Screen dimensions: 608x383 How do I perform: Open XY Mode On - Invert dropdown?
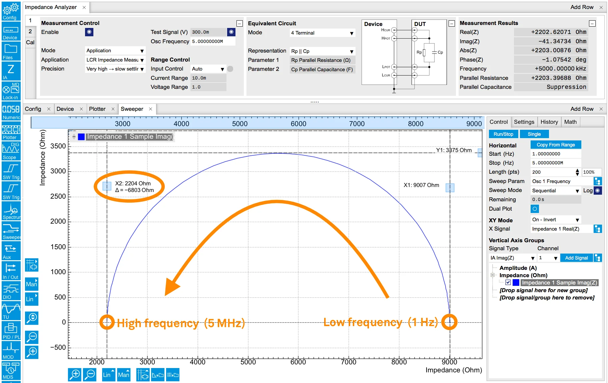tap(556, 220)
